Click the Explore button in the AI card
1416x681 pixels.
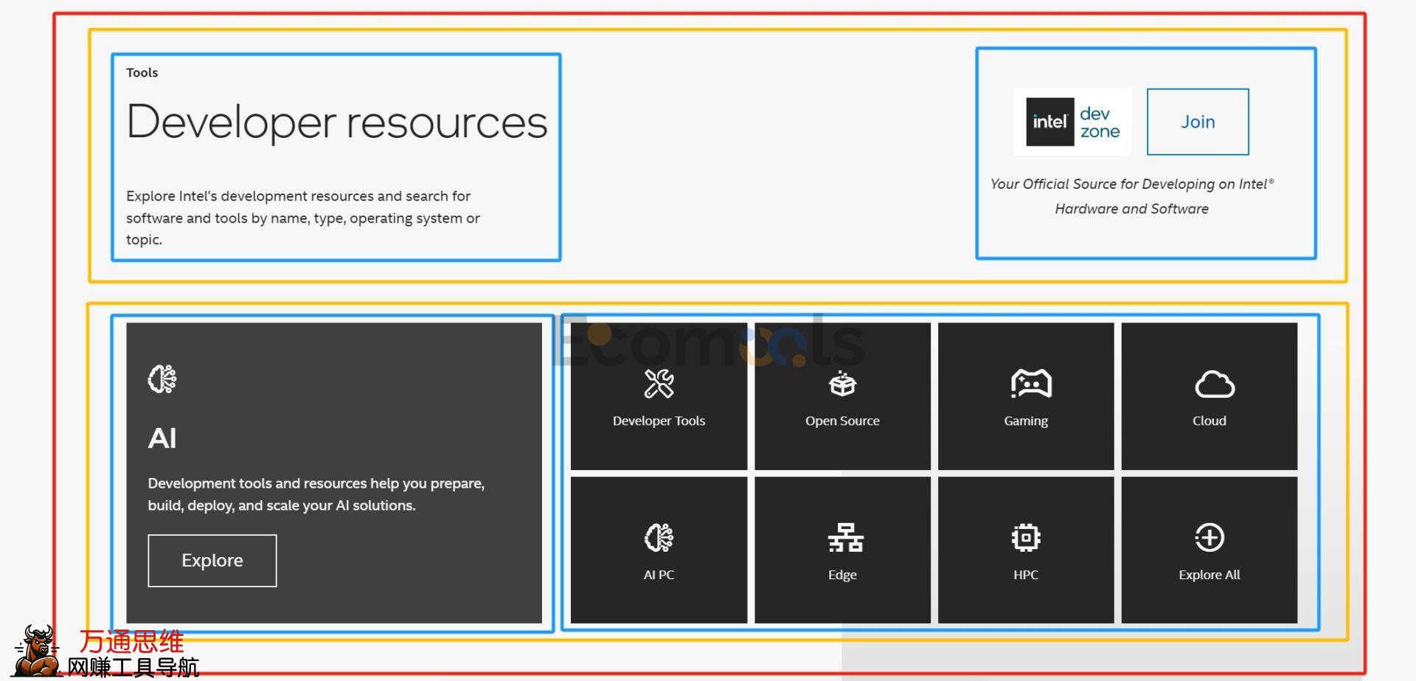(x=212, y=561)
